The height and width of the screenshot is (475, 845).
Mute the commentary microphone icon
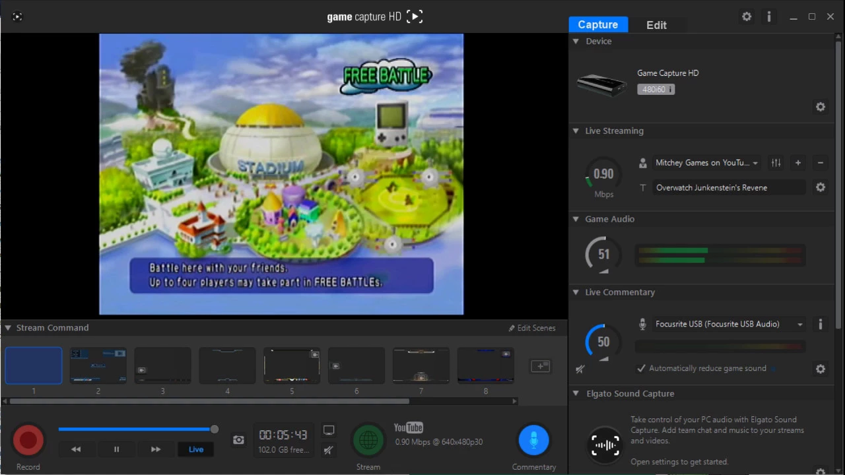click(x=580, y=369)
